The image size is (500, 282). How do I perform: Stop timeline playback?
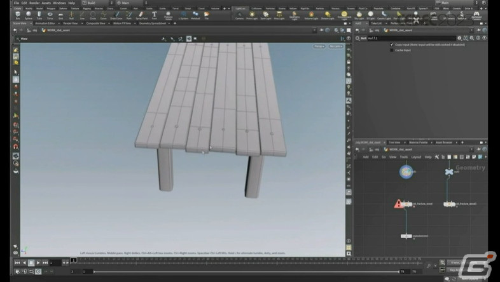(x=31, y=262)
